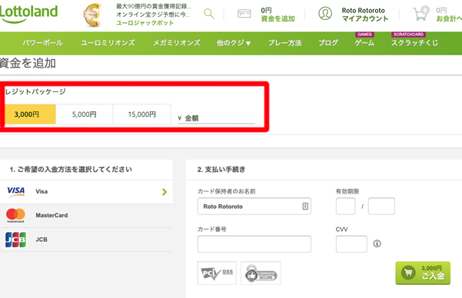Click 資金を追加 header link
This screenshot has width=462, height=298.
click(278, 18)
